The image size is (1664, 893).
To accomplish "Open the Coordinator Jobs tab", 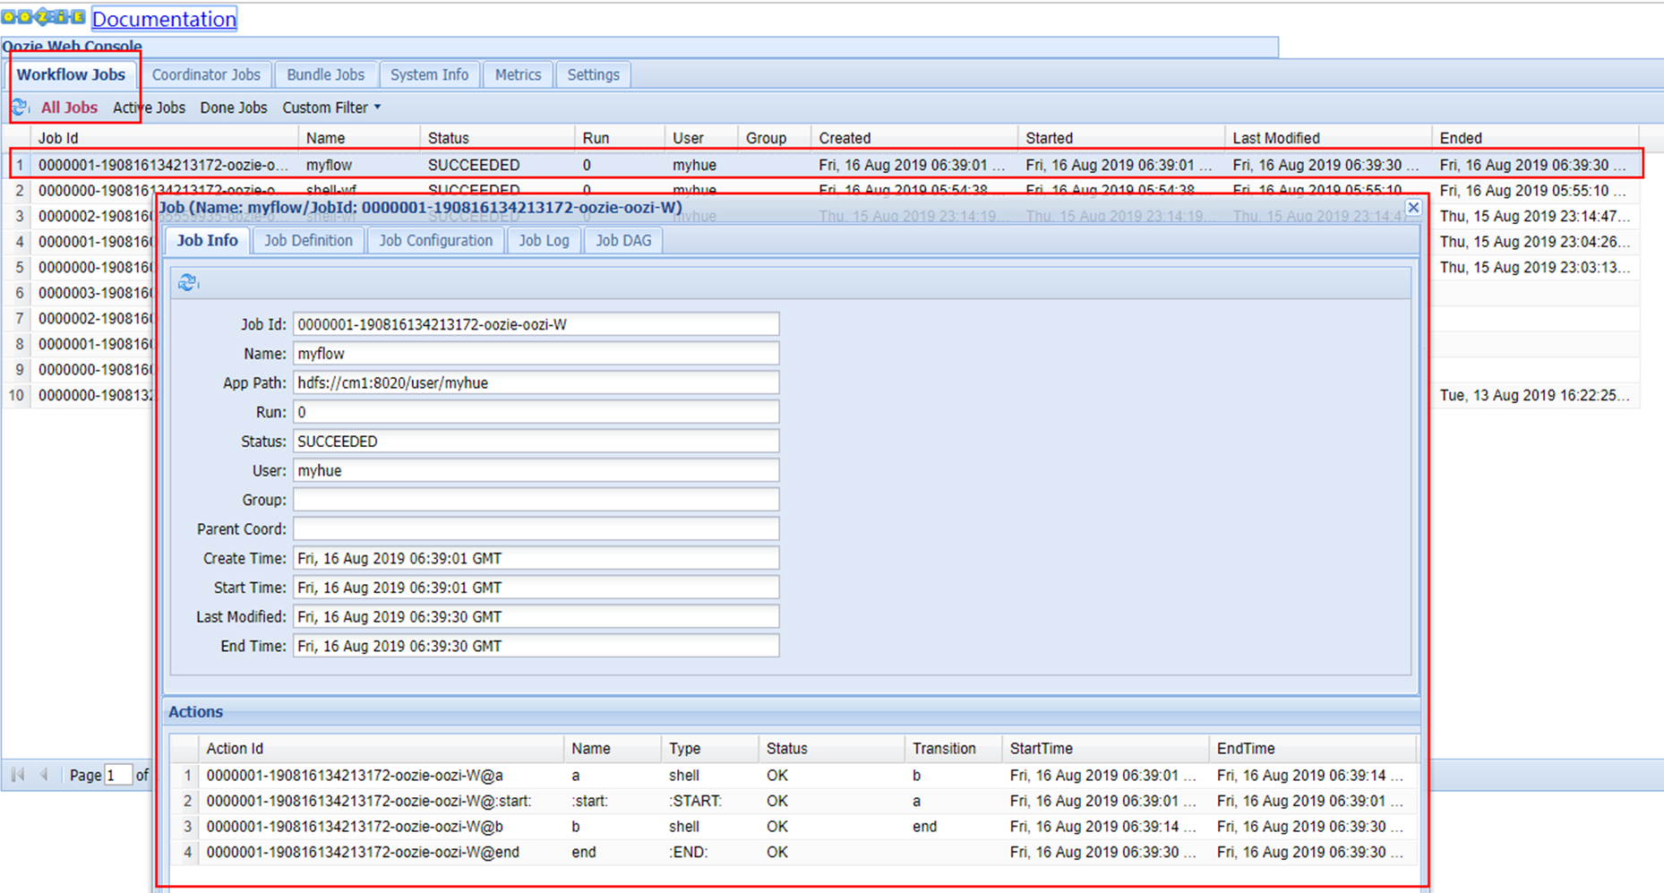I will click(206, 75).
